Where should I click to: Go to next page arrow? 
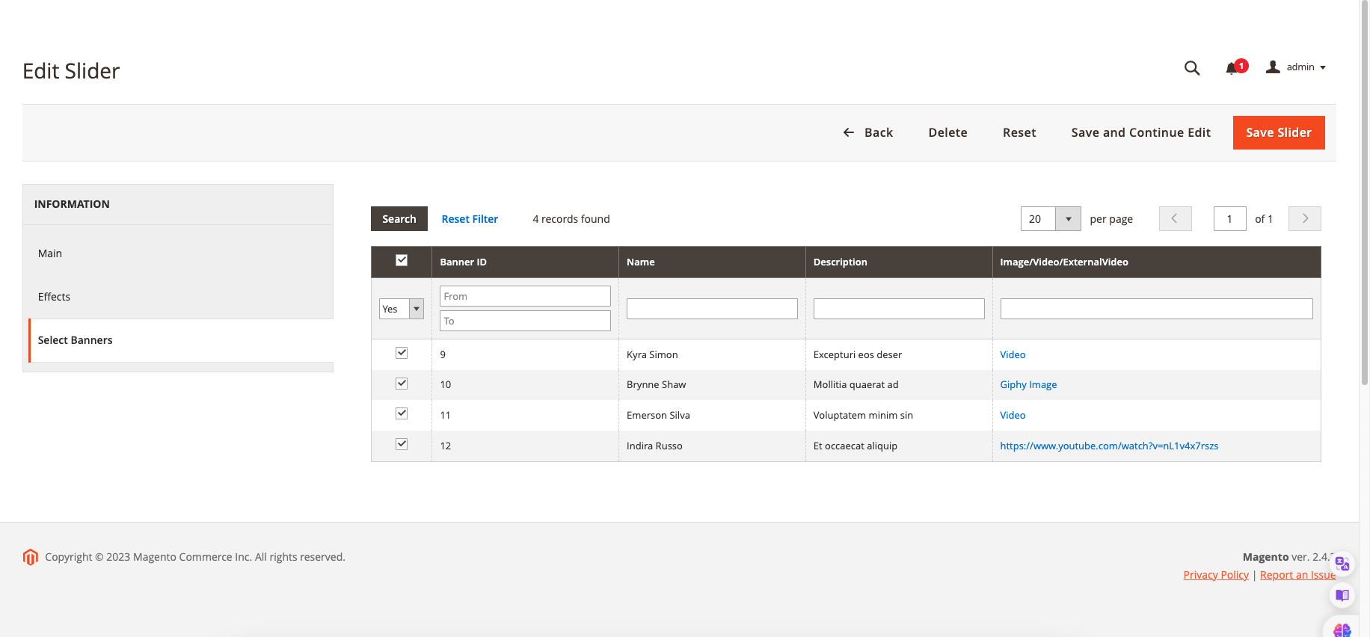click(1305, 218)
